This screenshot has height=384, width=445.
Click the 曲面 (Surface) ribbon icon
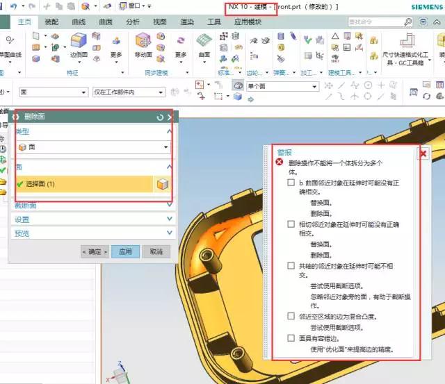(204, 41)
